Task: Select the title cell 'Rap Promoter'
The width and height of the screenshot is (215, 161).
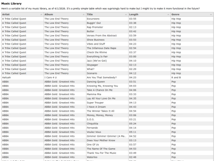Action: coord(107,27)
